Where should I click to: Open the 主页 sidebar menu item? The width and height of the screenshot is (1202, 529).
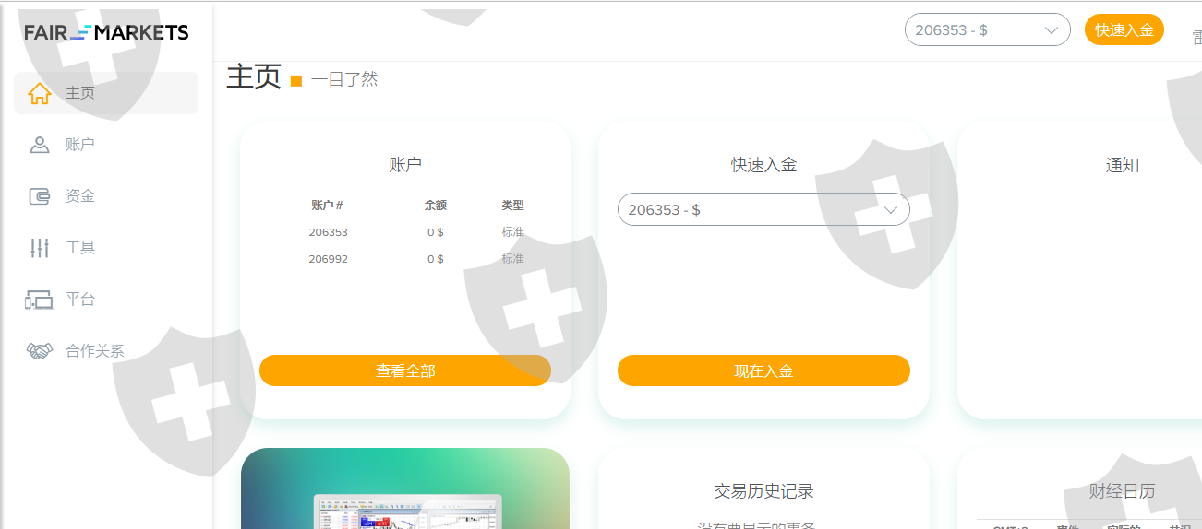pos(106,93)
